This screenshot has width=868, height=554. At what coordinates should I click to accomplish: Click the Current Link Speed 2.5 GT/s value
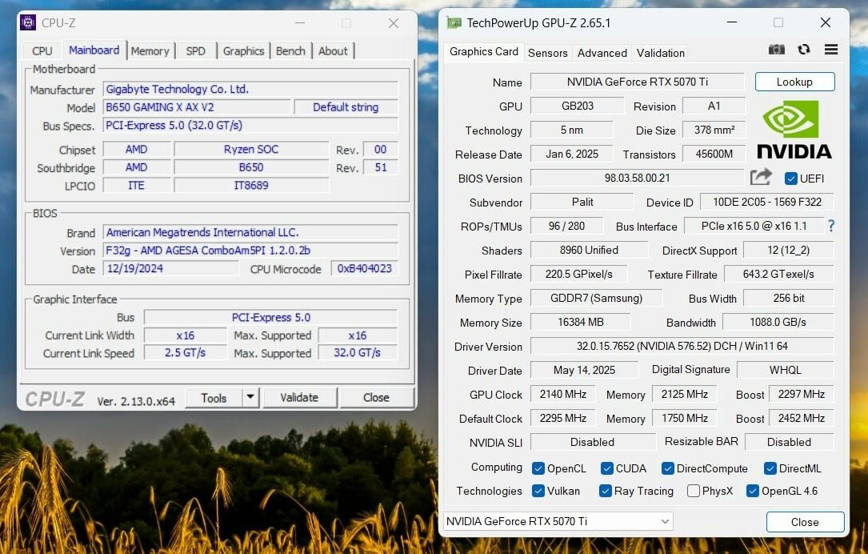click(x=185, y=353)
